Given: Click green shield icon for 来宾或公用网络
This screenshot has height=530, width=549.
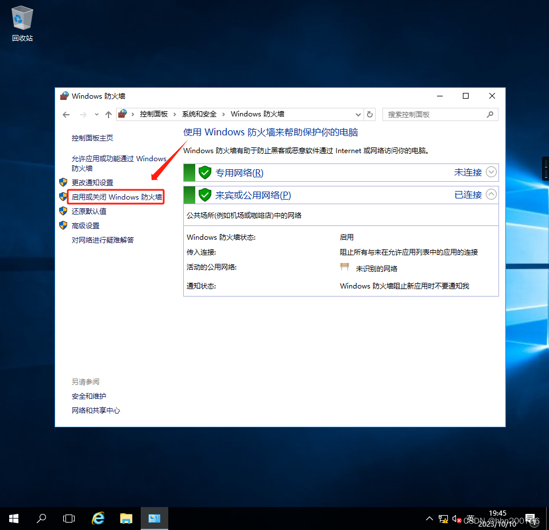Looking at the screenshot, I should pos(205,194).
